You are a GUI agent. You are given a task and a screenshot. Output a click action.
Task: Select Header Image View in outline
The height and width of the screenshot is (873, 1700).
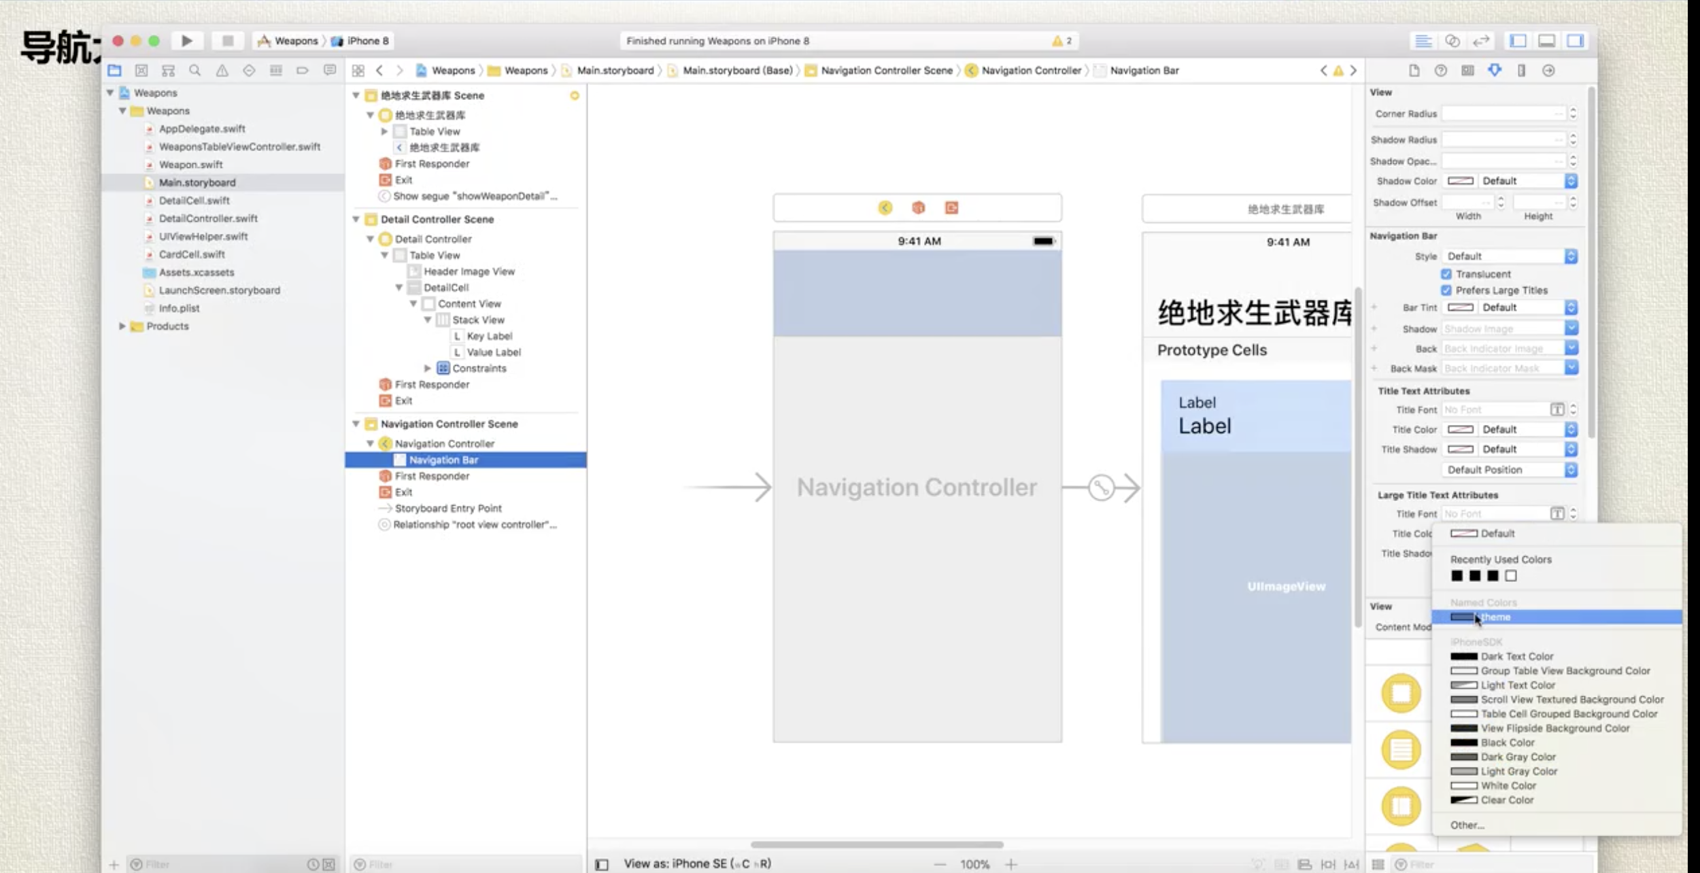[469, 271]
